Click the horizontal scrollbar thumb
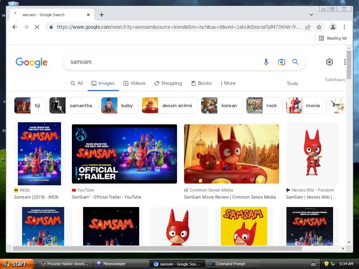 click(x=157, y=248)
